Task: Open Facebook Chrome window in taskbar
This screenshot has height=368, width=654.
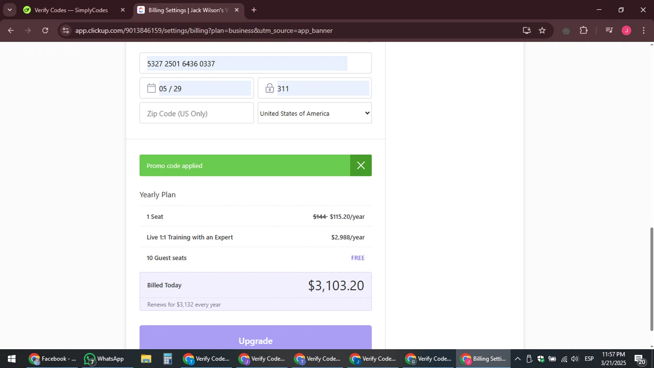Action: pos(52,359)
